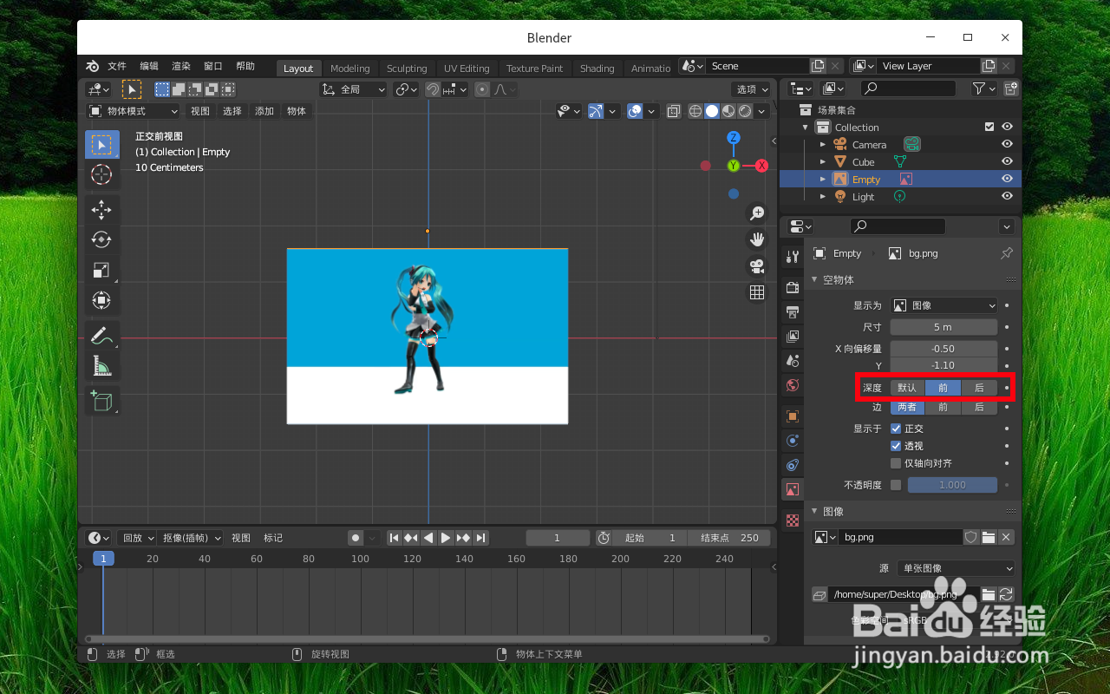The height and width of the screenshot is (694, 1110).
Task: Open the 编辑 menu
Action: pos(149,67)
